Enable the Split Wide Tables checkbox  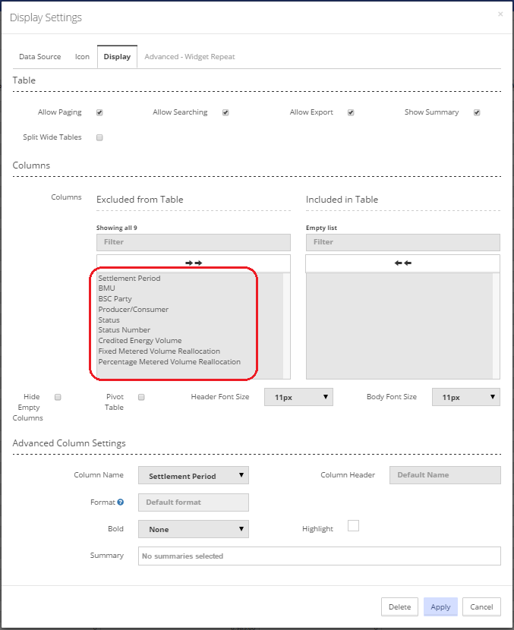coord(99,137)
